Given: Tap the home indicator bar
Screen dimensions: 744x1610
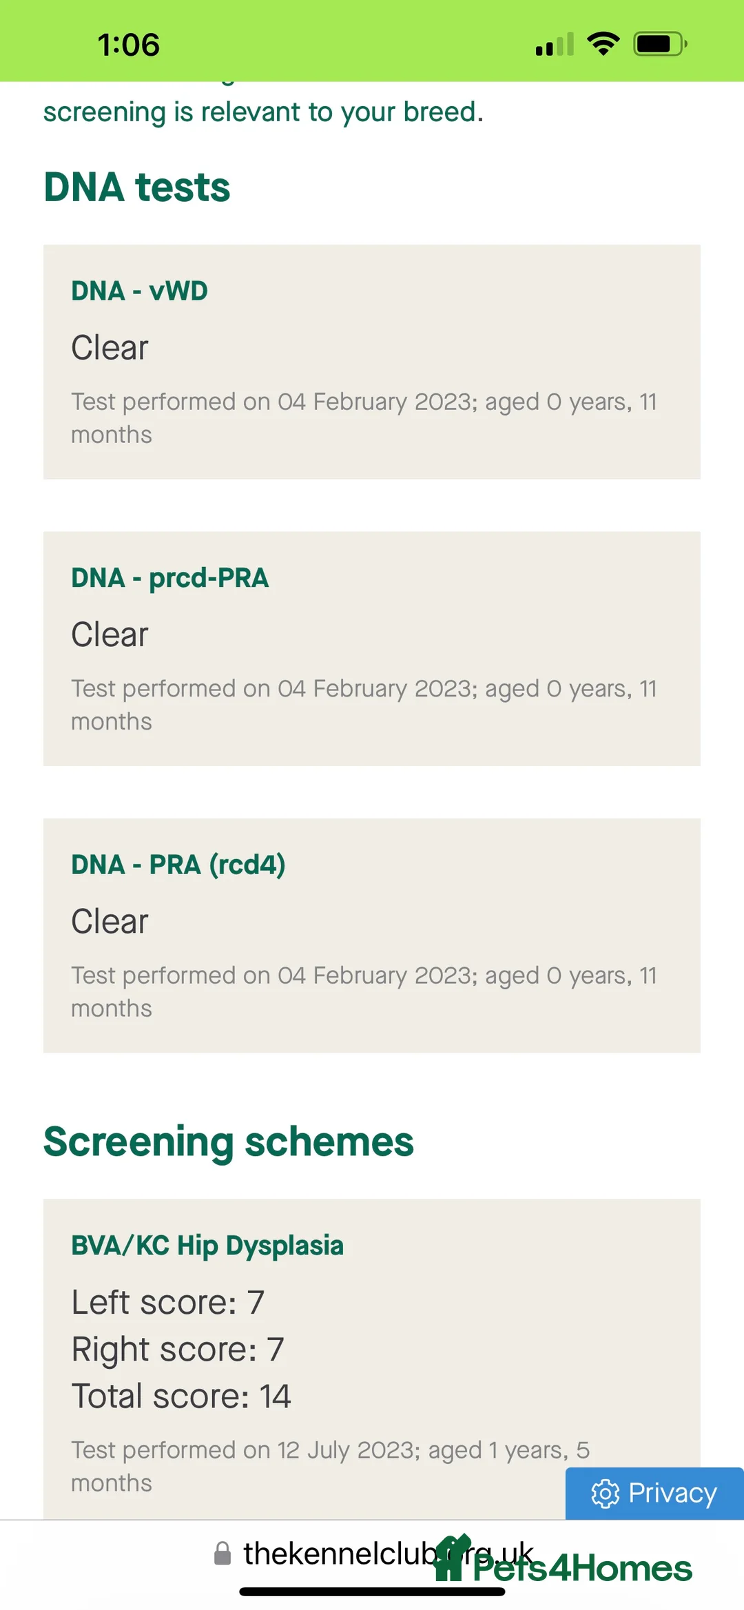Looking at the screenshot, I should [372, 1592].
